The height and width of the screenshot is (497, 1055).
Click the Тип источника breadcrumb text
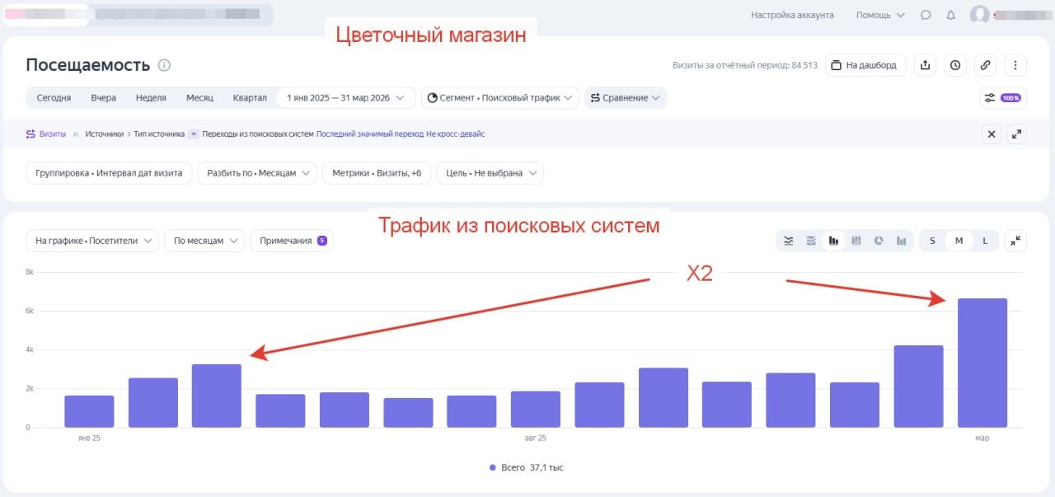click(159, 134)
